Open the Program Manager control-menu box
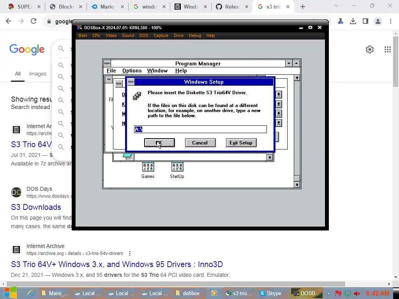Viewport: 399px width, 299px height. pos(107,63)
